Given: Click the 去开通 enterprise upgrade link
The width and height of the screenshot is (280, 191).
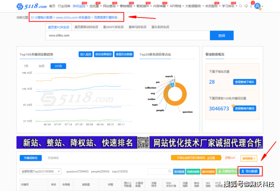Looking at the screenshot, I should point(211,158).
